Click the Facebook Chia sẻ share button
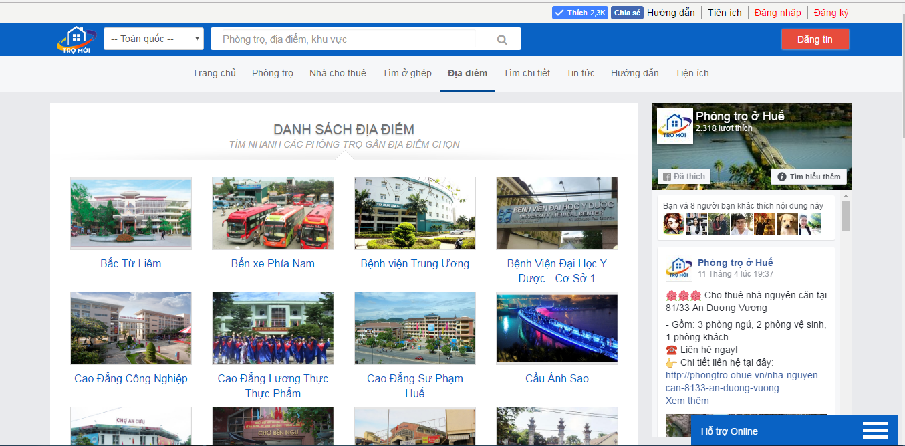905x446 pixels. 627,13
